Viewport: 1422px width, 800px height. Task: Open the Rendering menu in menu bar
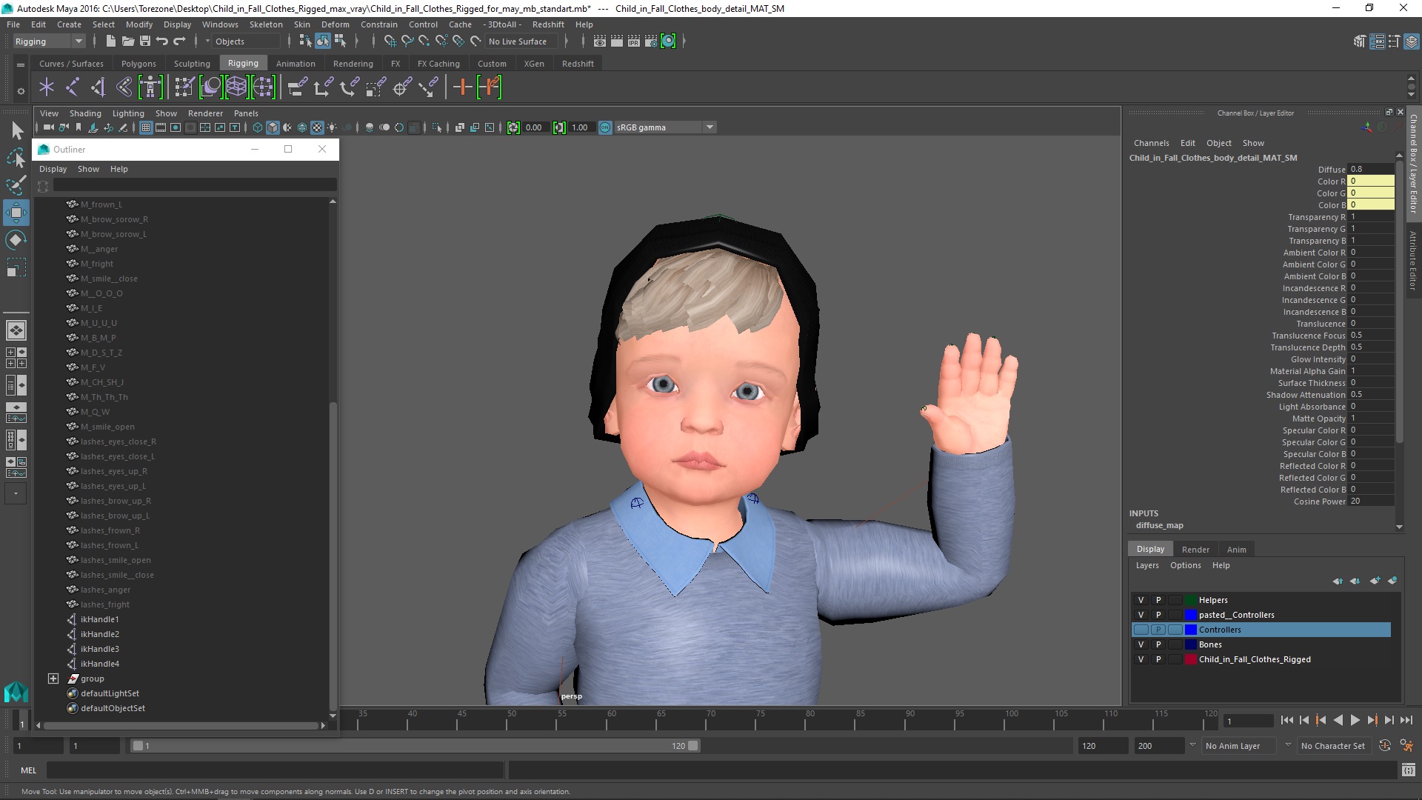click(x=352, y=62)
